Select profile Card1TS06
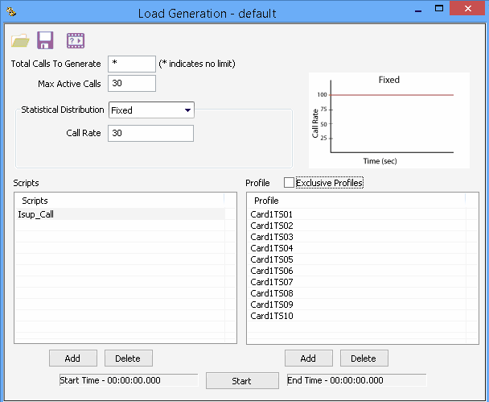The width and height of the screenshot is (489, 402). tap(358, 271)
